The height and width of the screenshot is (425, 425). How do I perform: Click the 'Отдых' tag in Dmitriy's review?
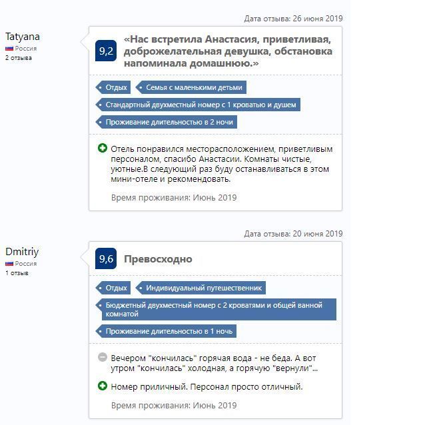[x=113, y=288]
